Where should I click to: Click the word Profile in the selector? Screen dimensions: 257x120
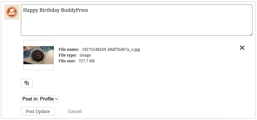point(47,99)
